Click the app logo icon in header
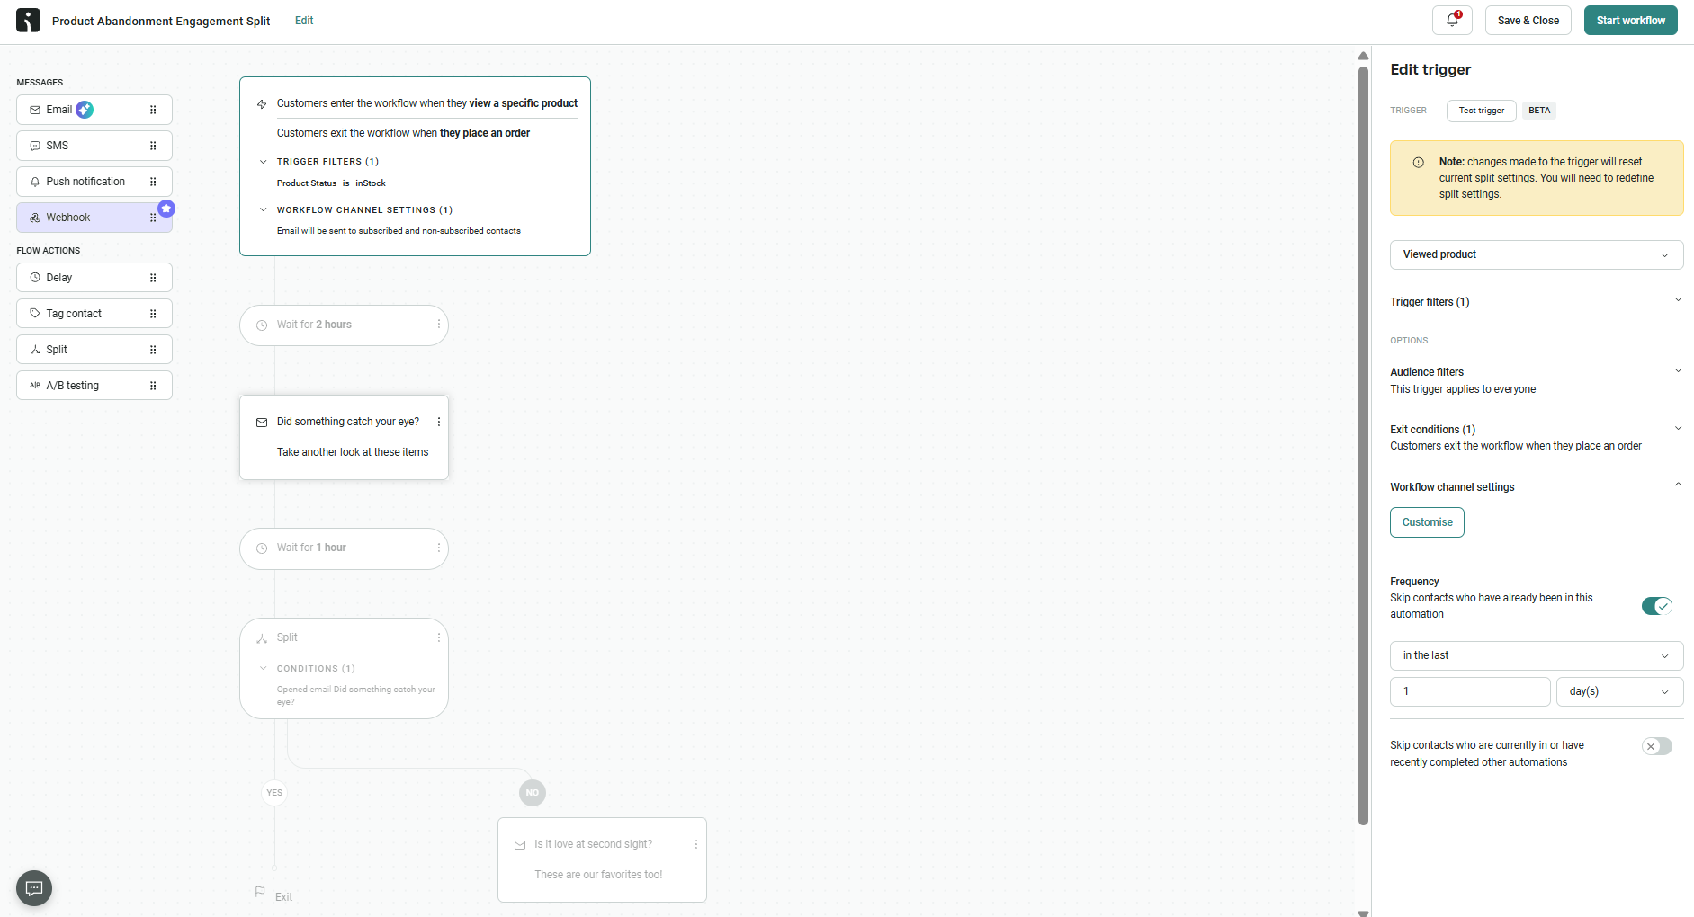This screenshot has width=1694, height=917. click(x=28, y=21)
